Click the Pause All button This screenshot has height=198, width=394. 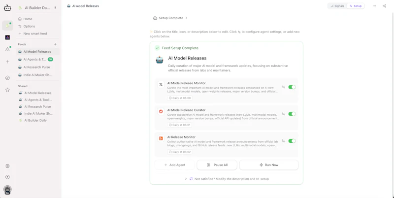[217, 165]
